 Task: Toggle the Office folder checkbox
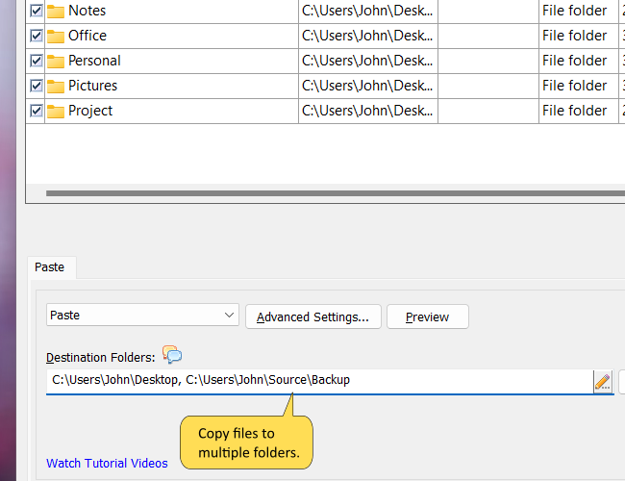[x=37, y=37]
